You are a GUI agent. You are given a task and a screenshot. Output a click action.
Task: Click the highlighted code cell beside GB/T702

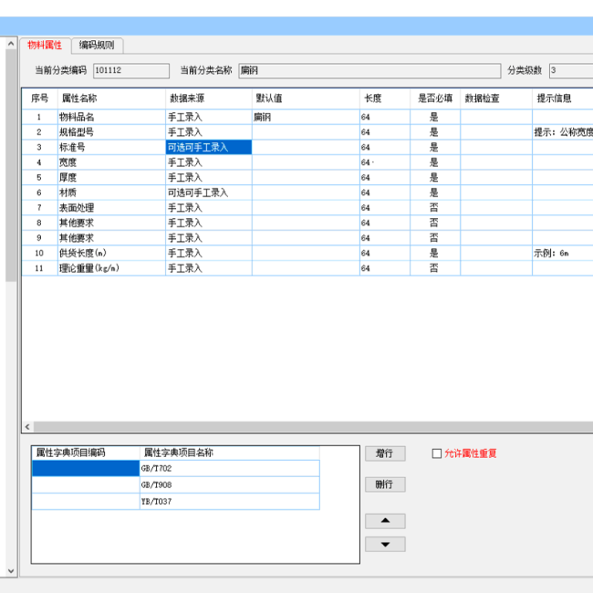click(86, 468)
